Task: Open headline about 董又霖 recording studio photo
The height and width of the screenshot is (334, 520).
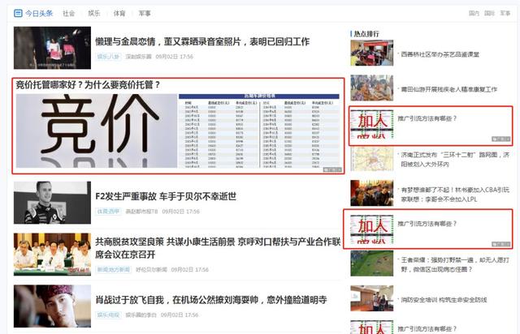Action: coord(202,41)
